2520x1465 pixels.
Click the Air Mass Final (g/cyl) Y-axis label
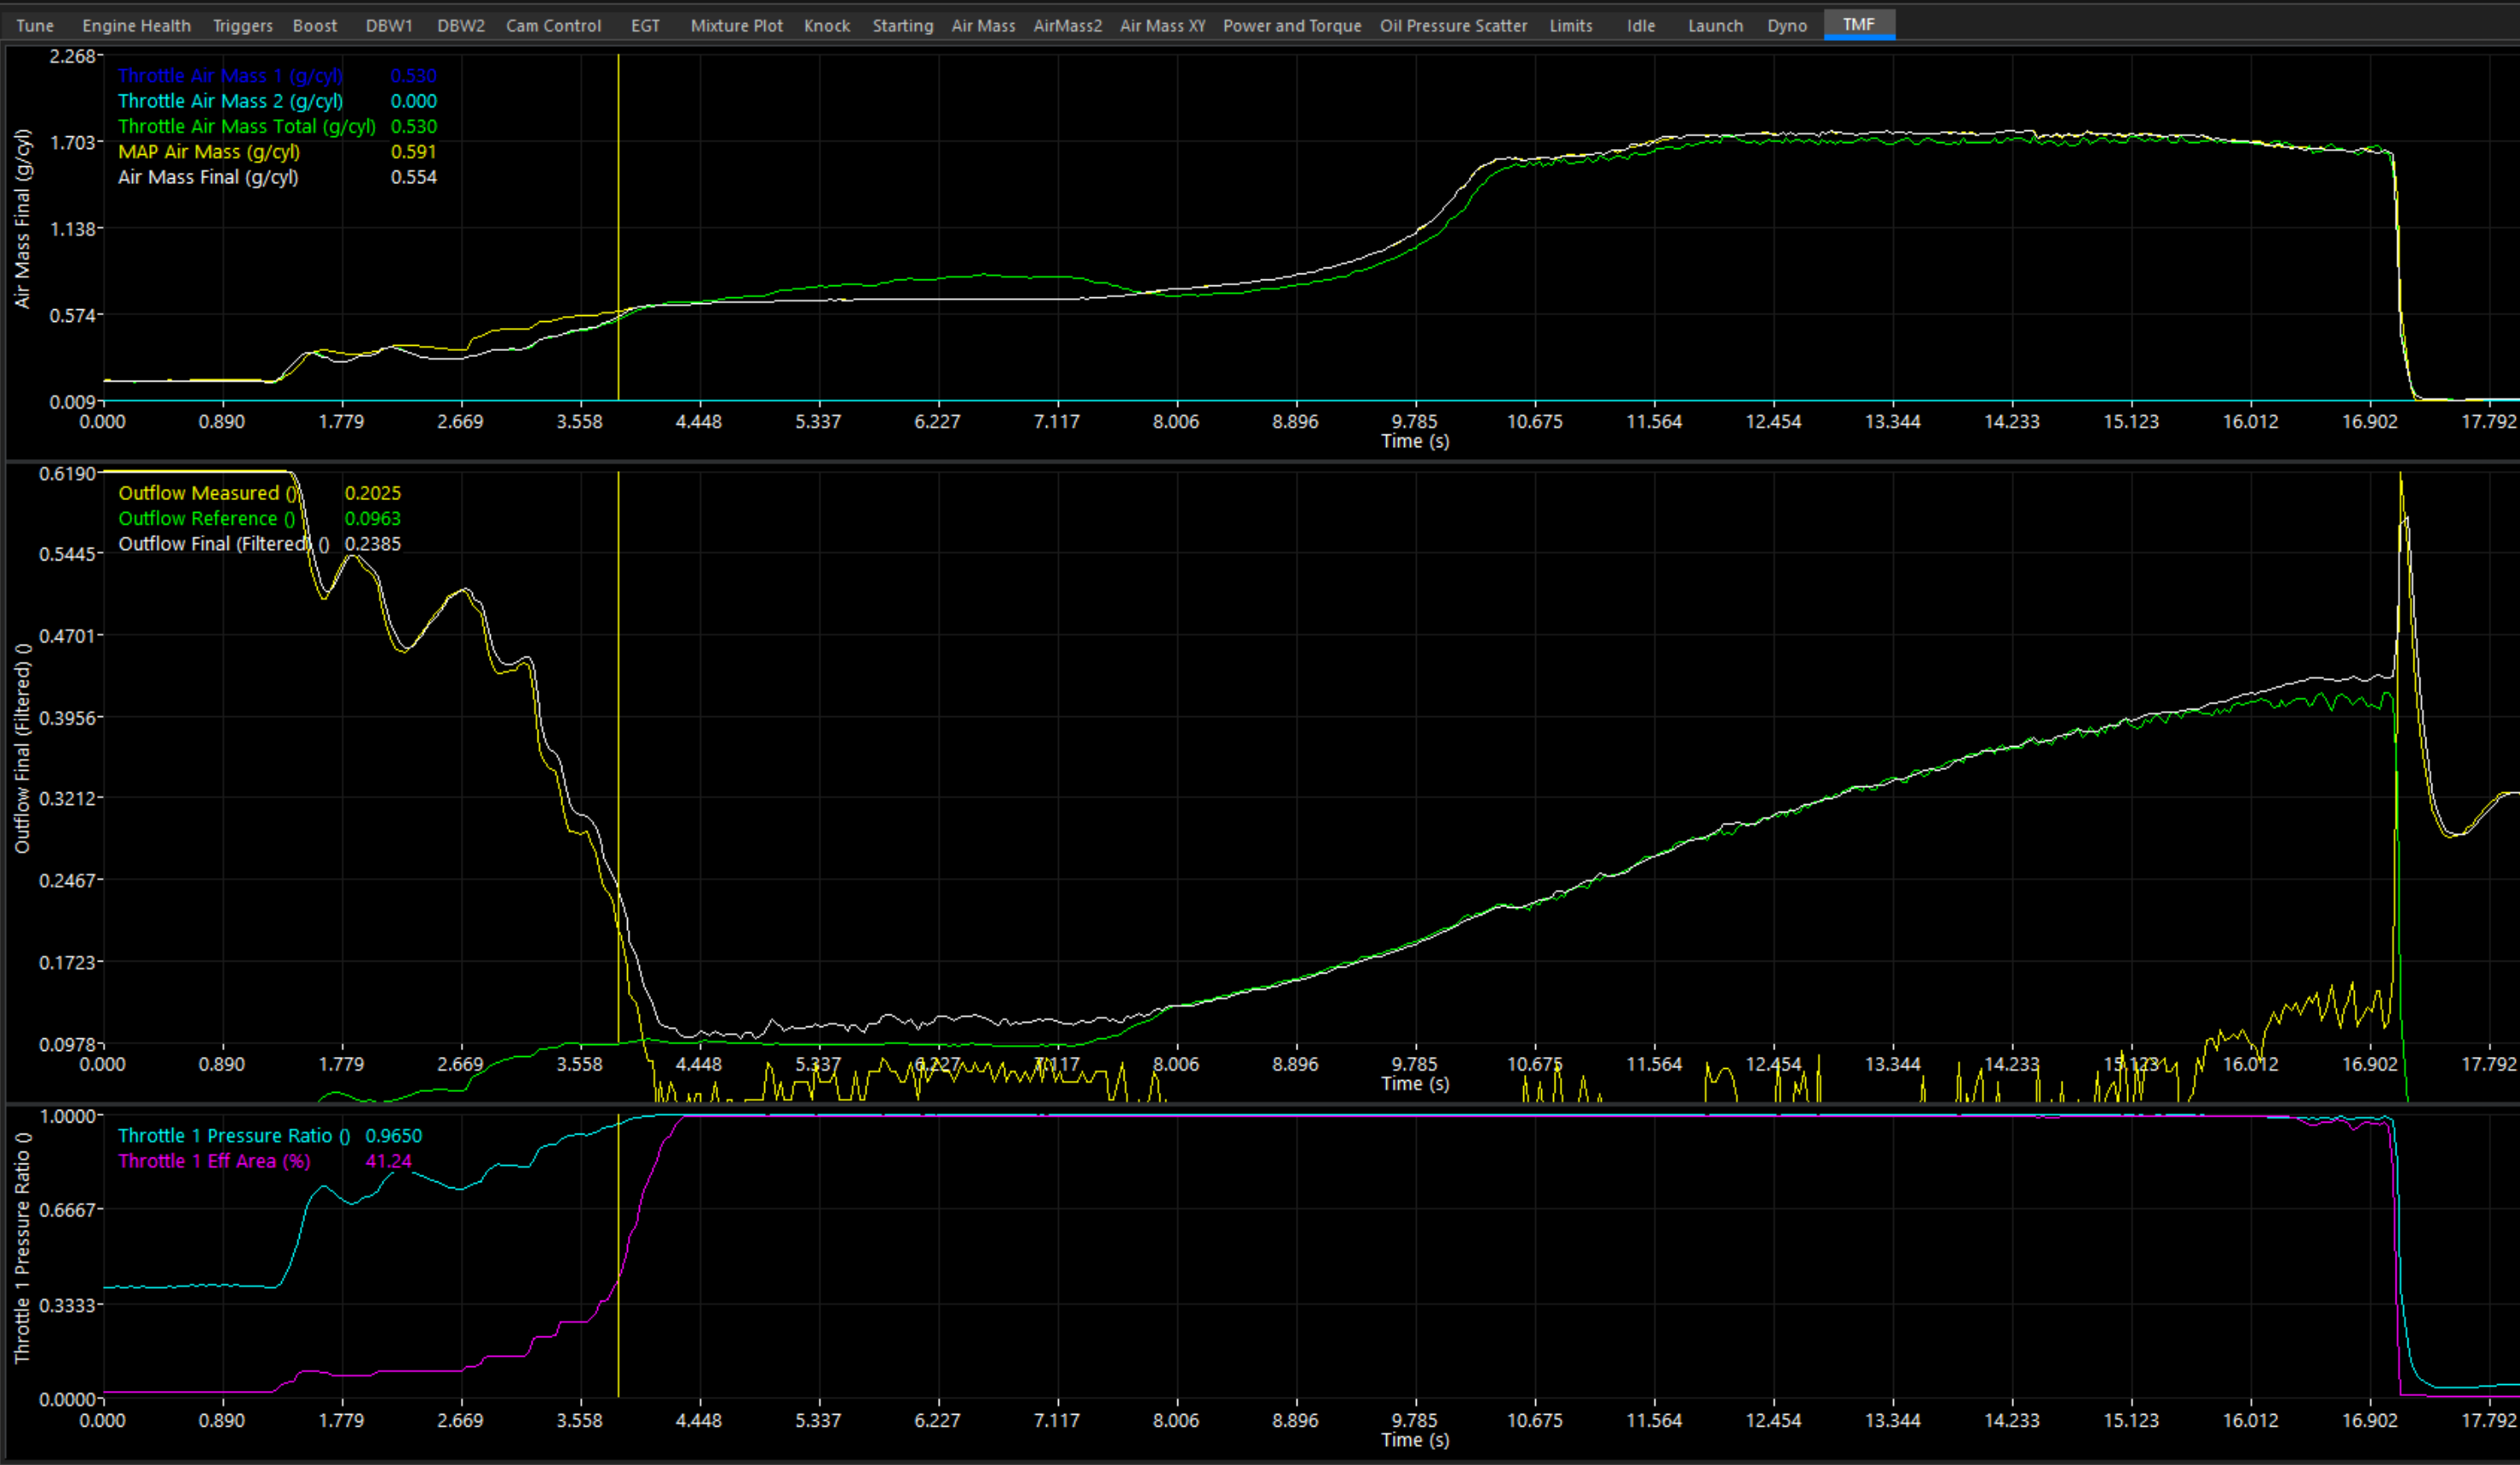(22, 218)
